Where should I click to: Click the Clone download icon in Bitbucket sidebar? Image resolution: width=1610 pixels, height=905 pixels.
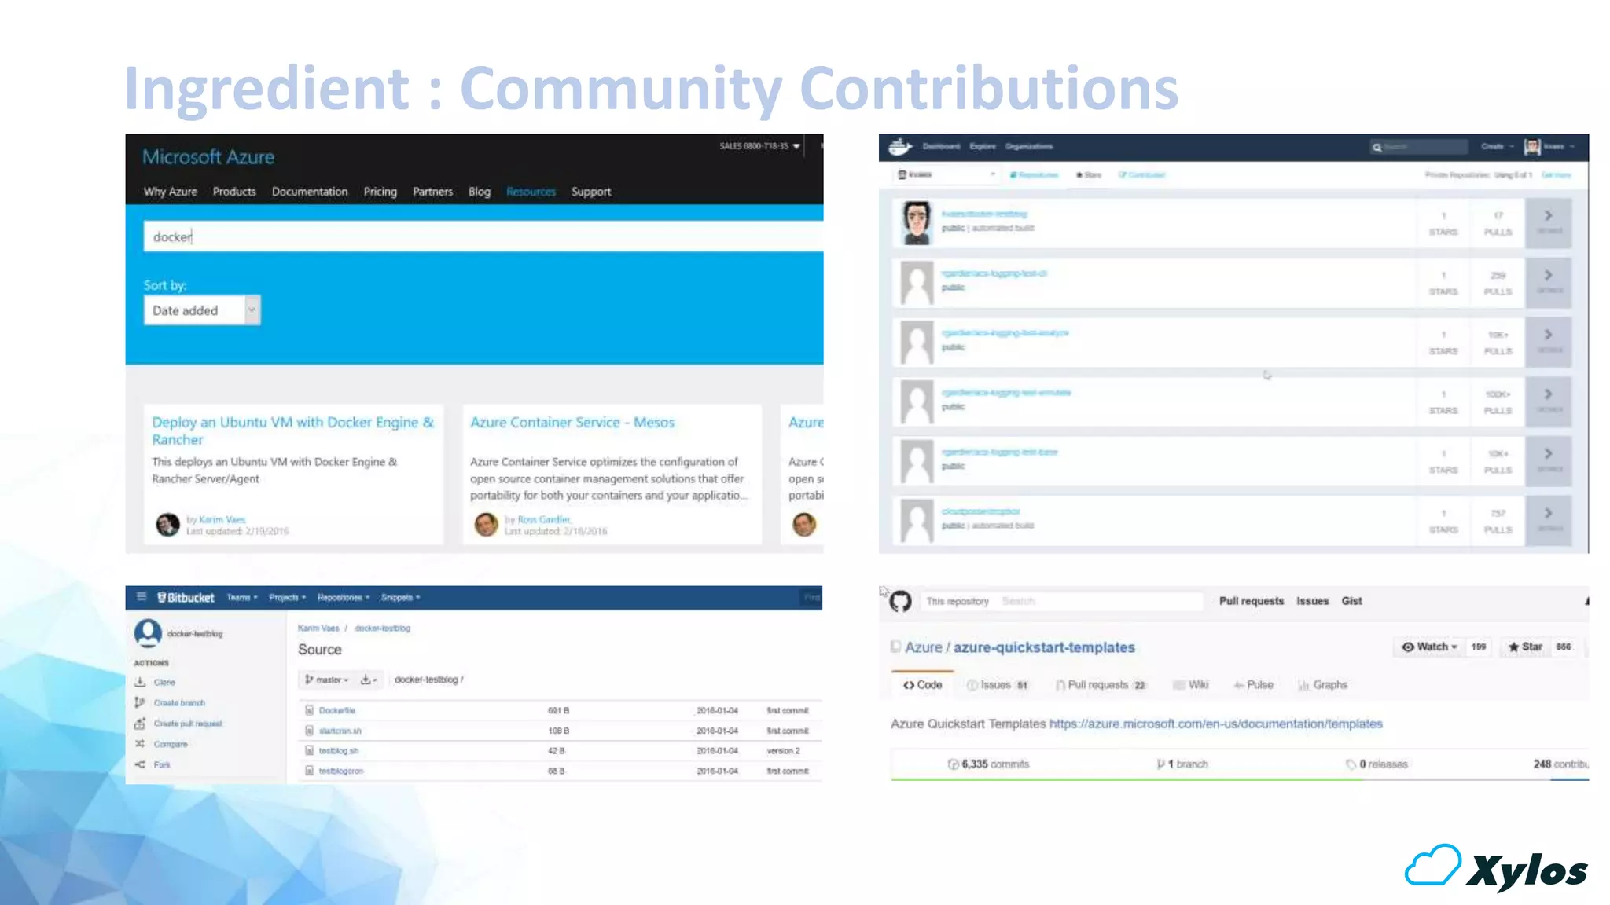click(x=140, y=682)
